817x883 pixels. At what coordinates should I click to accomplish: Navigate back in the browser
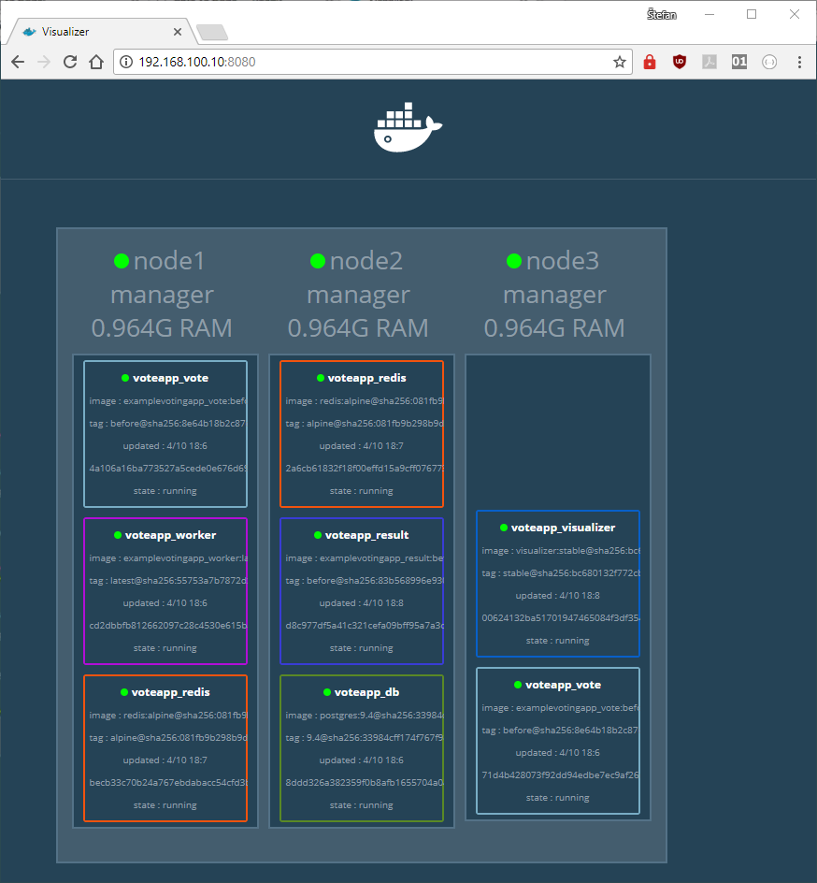(x=17, y=63)
